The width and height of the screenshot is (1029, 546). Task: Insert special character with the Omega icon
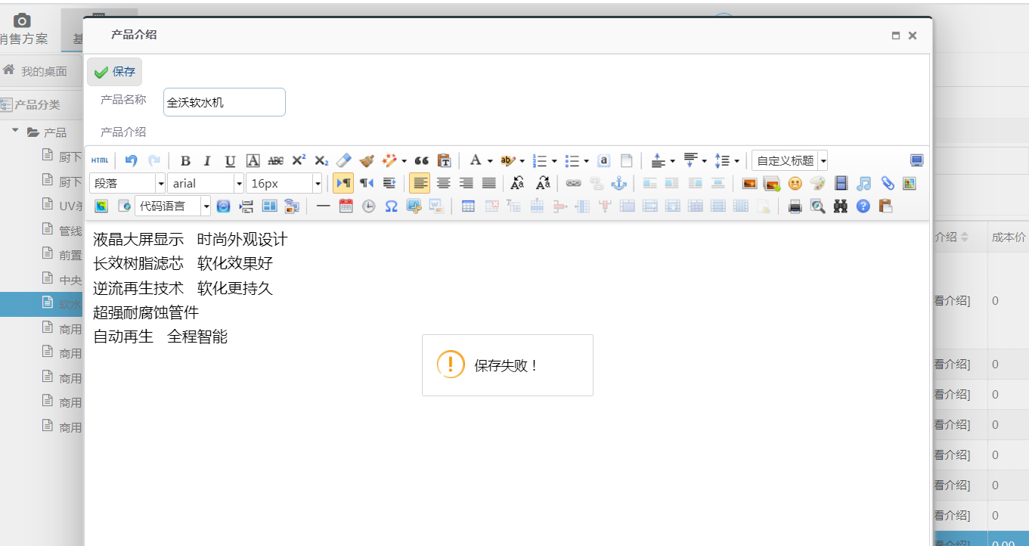point(391,206)
